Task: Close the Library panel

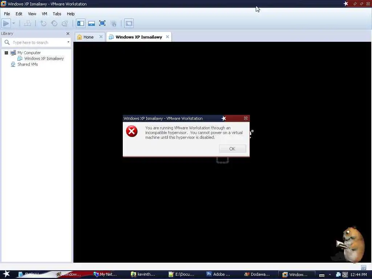Action: tap(68, 34)
